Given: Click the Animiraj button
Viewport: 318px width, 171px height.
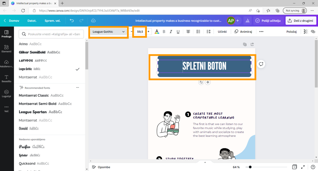Looking at the screenshot, I should pos(243,32).
